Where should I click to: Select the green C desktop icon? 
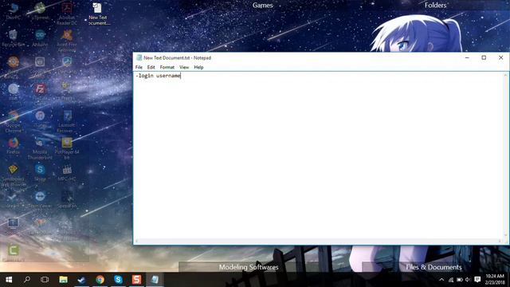tap(13, 254)
